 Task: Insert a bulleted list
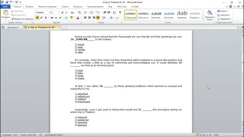point(85,13)
